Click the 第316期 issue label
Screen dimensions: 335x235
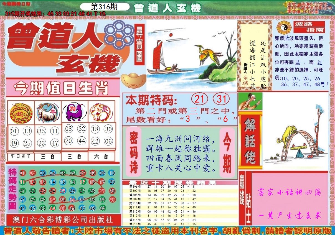pos(105,7)
